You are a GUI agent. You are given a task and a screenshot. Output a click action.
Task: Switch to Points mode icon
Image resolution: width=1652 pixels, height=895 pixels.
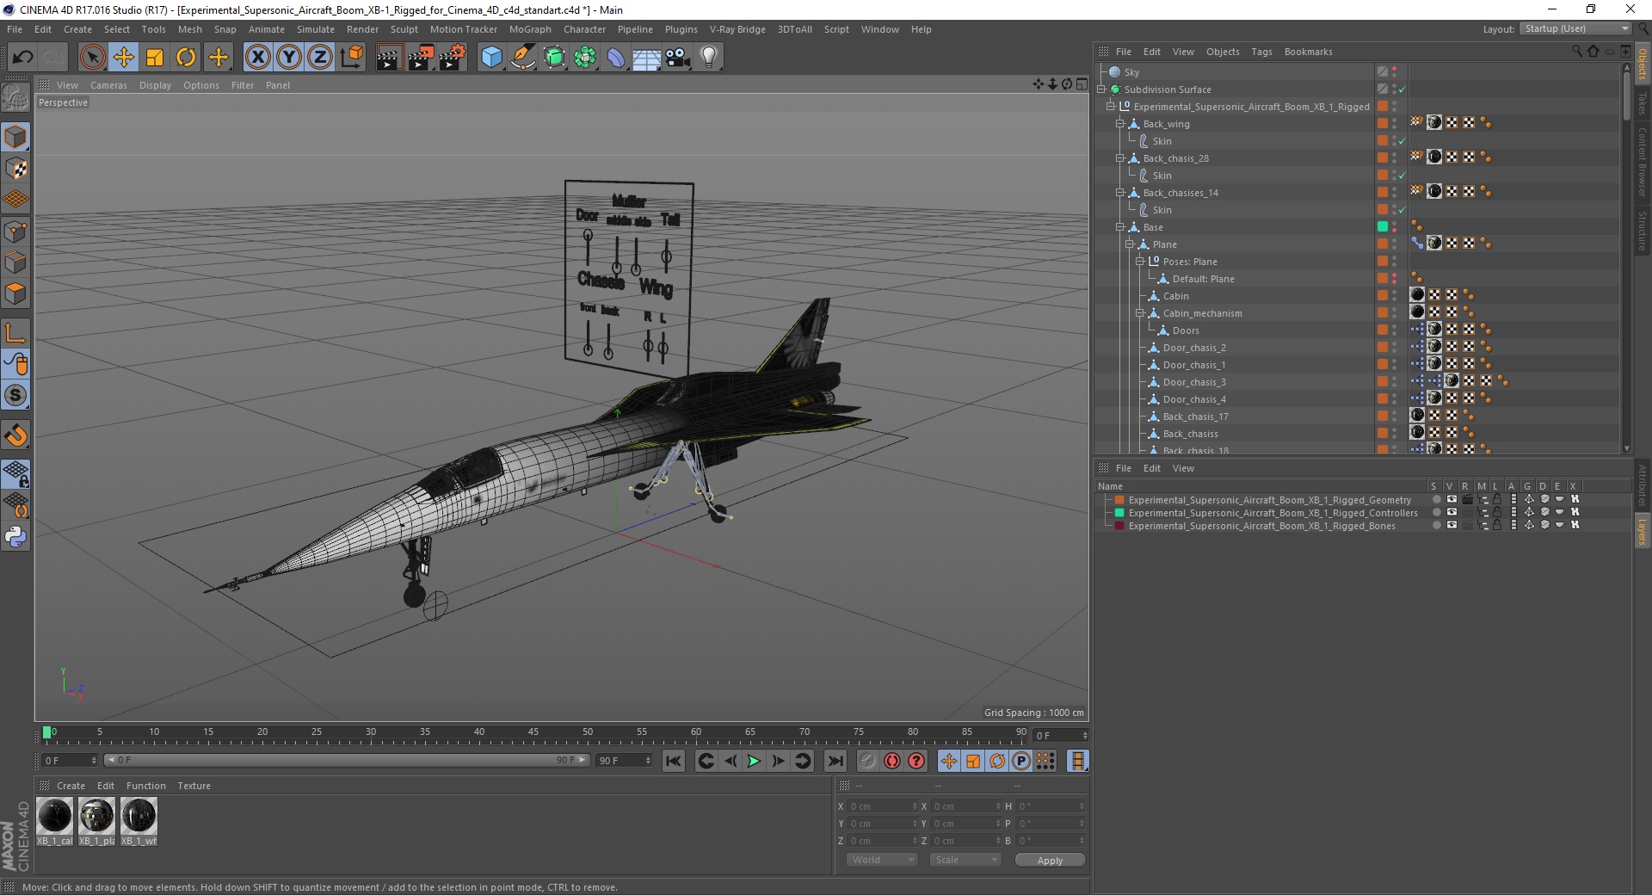tap(15, 231)
